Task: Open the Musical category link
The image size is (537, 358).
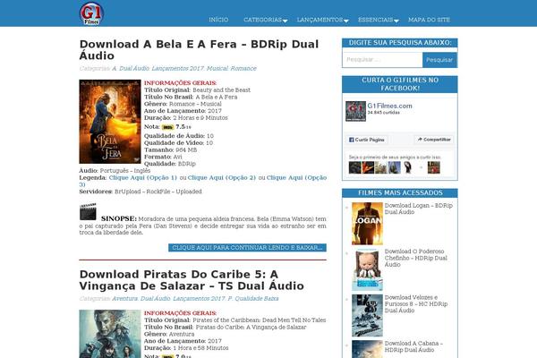Action: pos(217,69)
